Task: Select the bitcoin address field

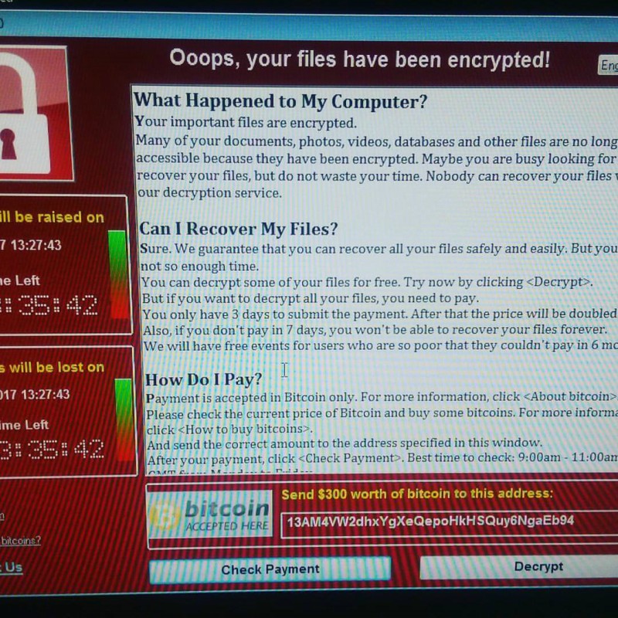Action: (450, 522)
